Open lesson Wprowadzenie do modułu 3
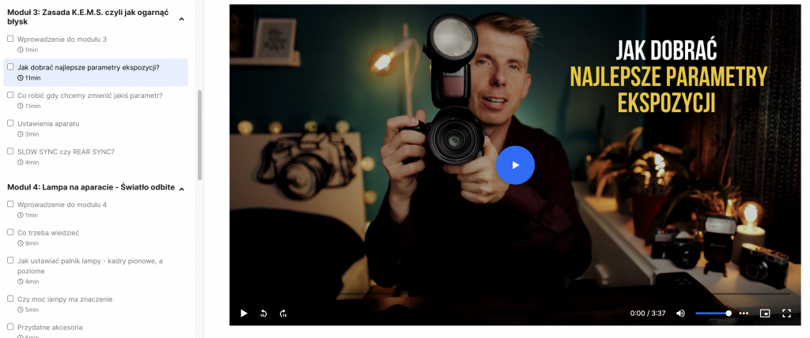This screenshot has height=338, width=810. 62,39
